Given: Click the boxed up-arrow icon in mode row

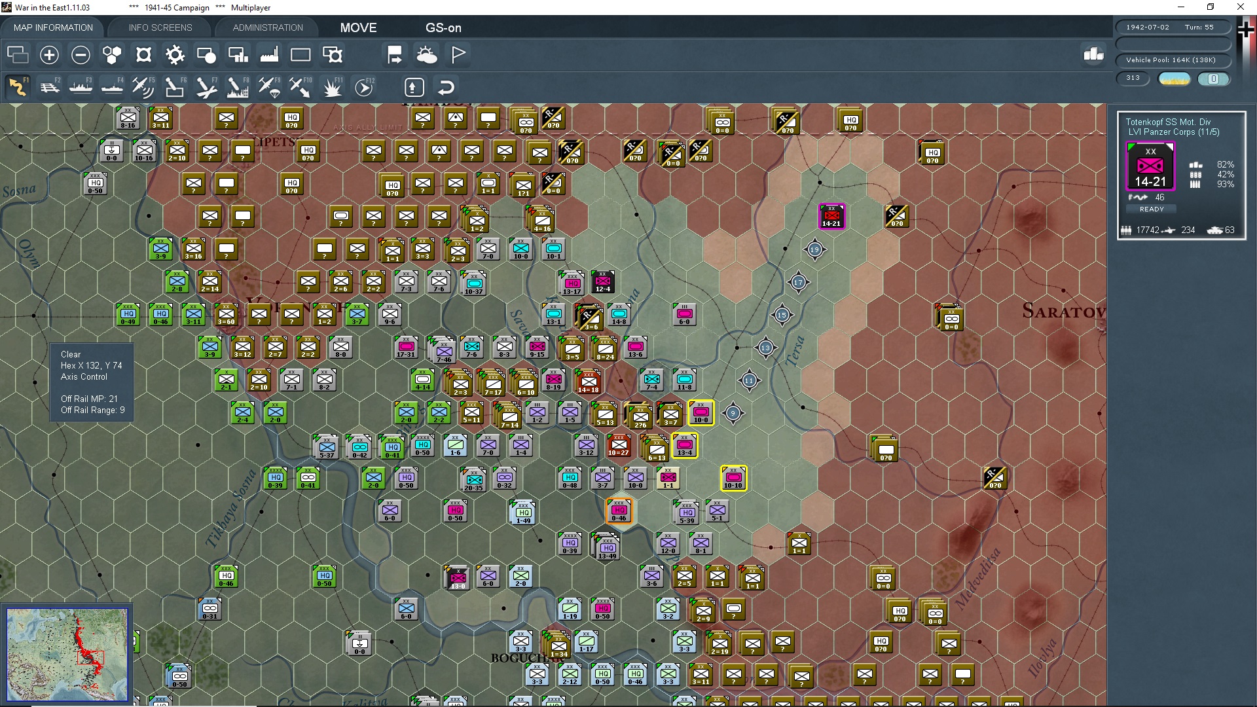Looking at the screenshot, I should pyautogui.click(x=414, y=87).
